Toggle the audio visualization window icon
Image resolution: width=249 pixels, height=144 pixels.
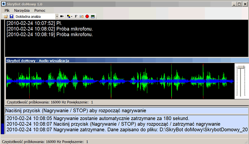tap(93, 16)
